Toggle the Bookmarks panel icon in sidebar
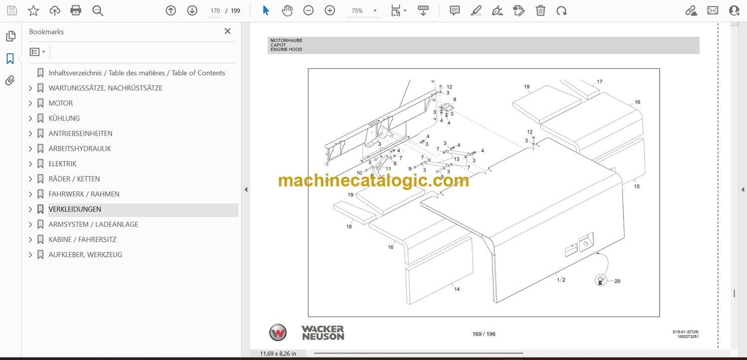The width and height of the screenshot is (747, 360). pyautogui.click(x=10, y=59)
